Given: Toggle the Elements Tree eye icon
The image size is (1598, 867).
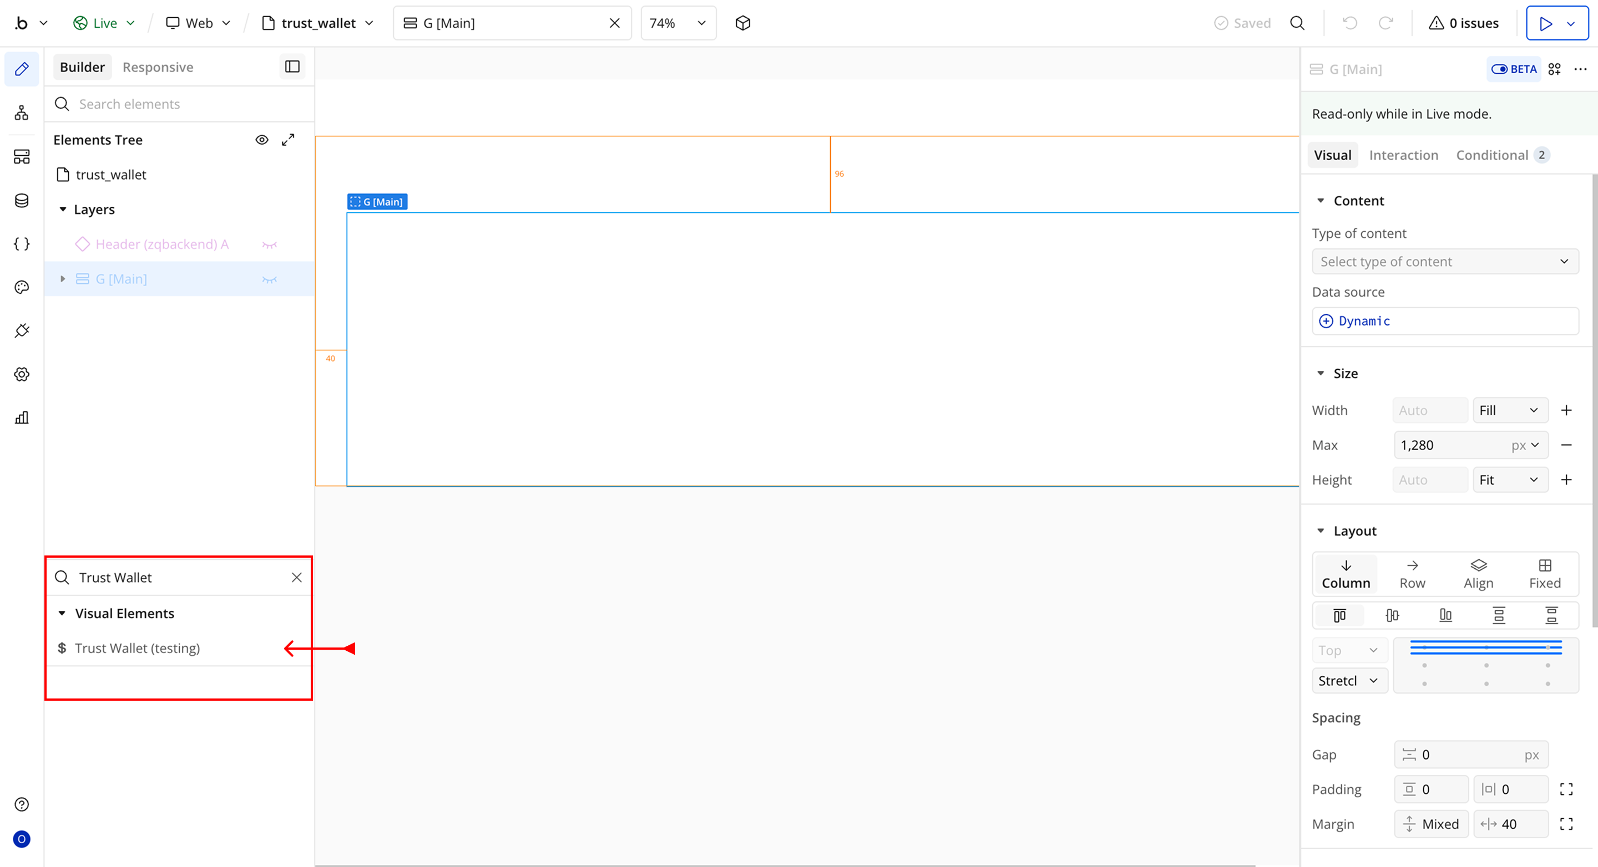Looking at the screenshot, I should click(262, 140).
